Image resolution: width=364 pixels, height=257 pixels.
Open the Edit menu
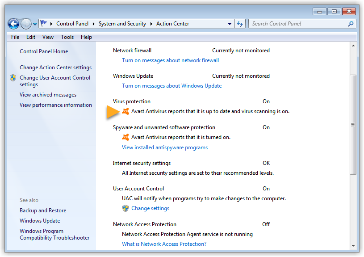tap(31, 37)
